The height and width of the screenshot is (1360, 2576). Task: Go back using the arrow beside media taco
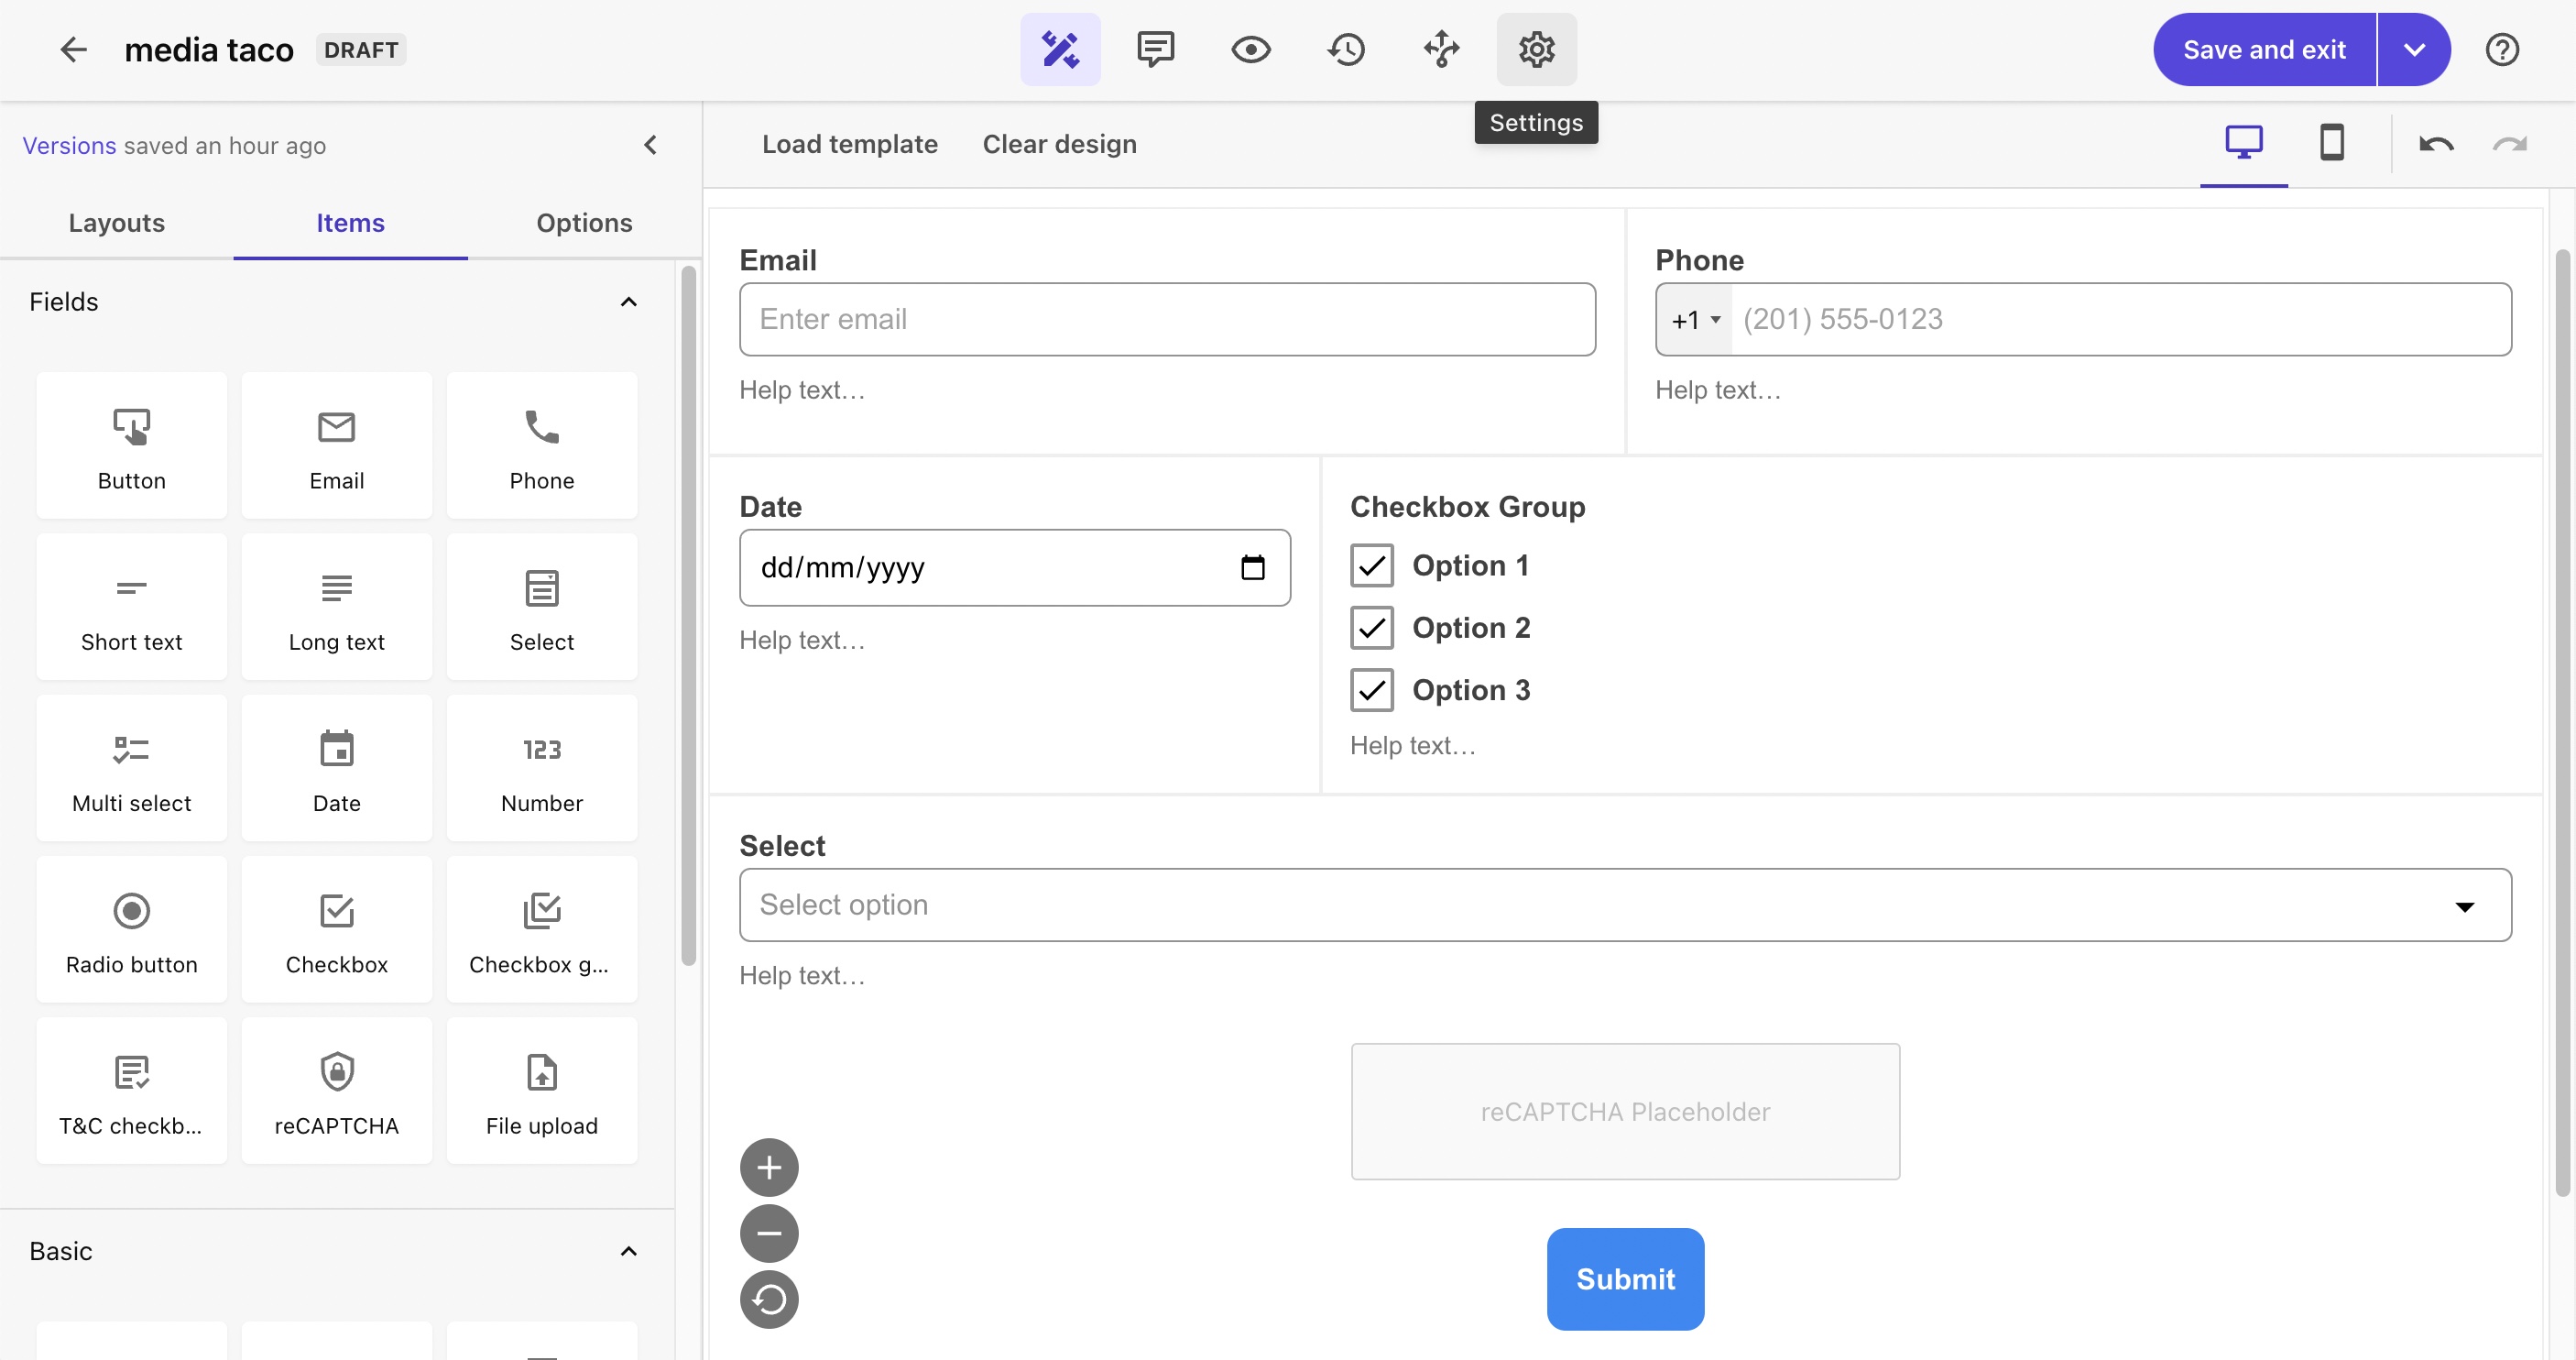point(73,49)
